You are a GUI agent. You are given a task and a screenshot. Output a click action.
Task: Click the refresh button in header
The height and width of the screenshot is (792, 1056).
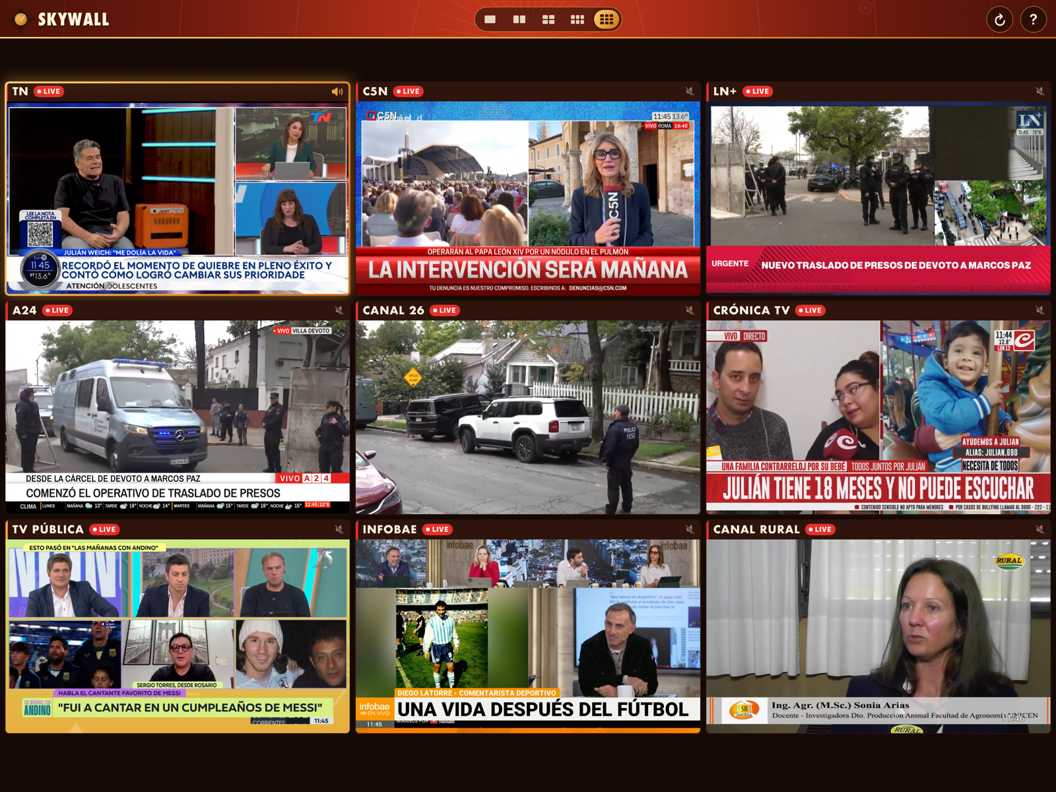click(x=1000, y=20)
